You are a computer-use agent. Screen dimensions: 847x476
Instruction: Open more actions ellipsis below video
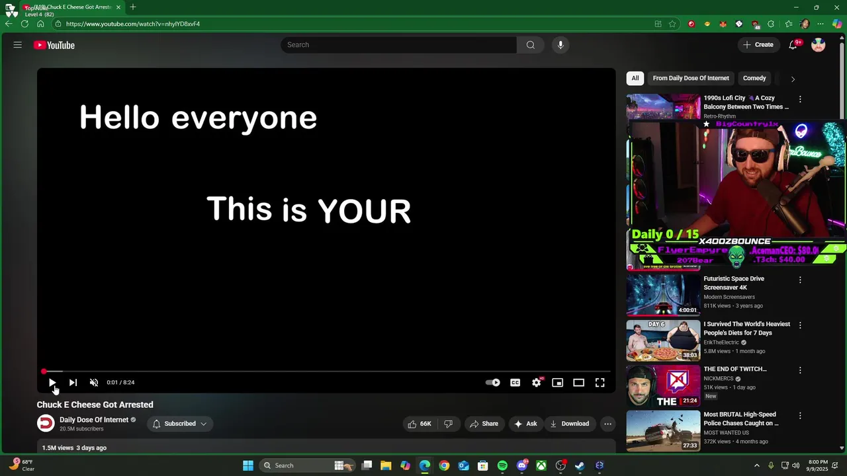pos(607,424)
